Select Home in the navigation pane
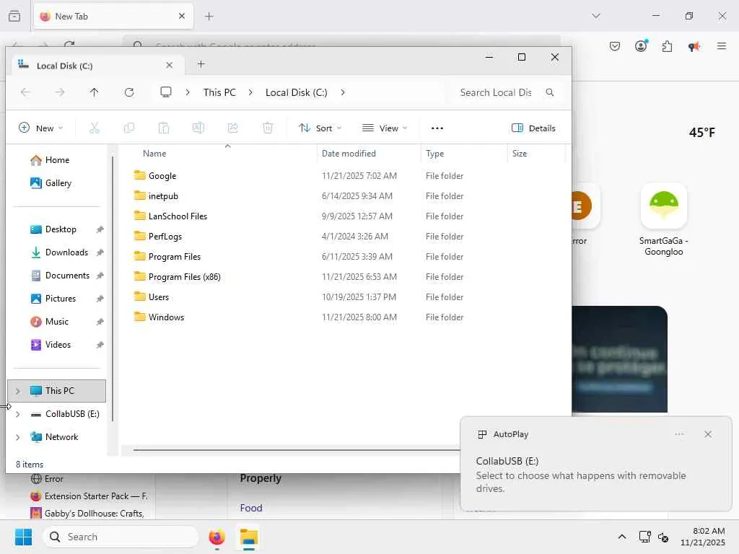 (56, 160)
